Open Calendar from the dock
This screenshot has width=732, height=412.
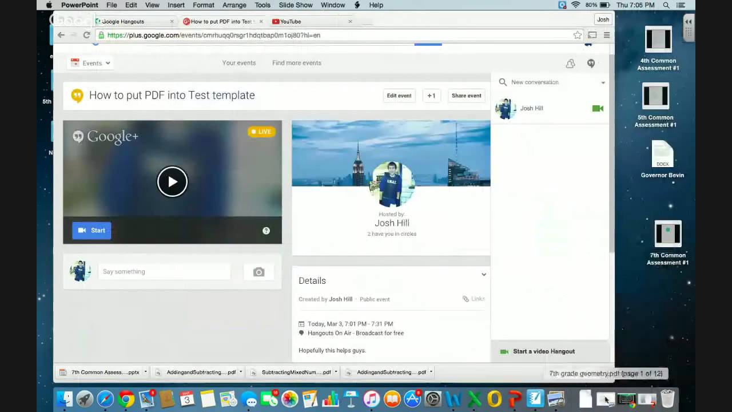coord(187,398)
